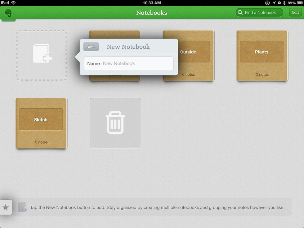The height and width of the screenshot is (228, 304).
Task: Tap the Evernote elephant icon
Action: click(x=8, y=13)
